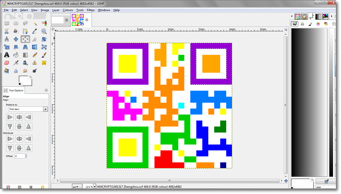Activate the Paths tool
Screen dimensions: 341x194
[x=25, y=31]
